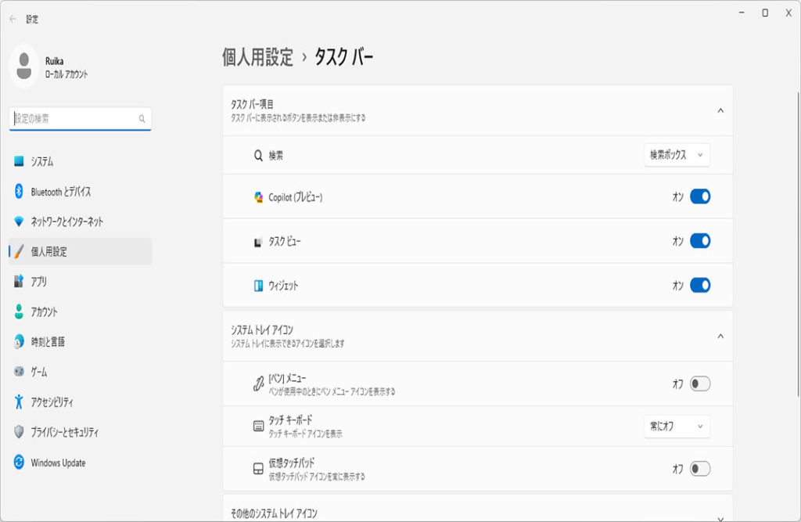Collapse the タスク バー項目 section
Image resolution: width=801 pixels, height=522 pixels.
coord(720,110)
